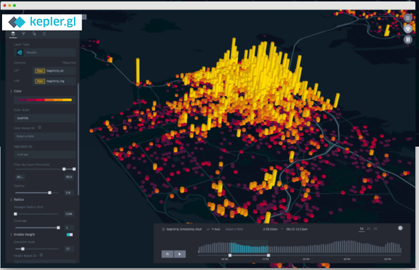Open the Base map settings tab
The width and height of the screenshot is (419, 270).
45,34
